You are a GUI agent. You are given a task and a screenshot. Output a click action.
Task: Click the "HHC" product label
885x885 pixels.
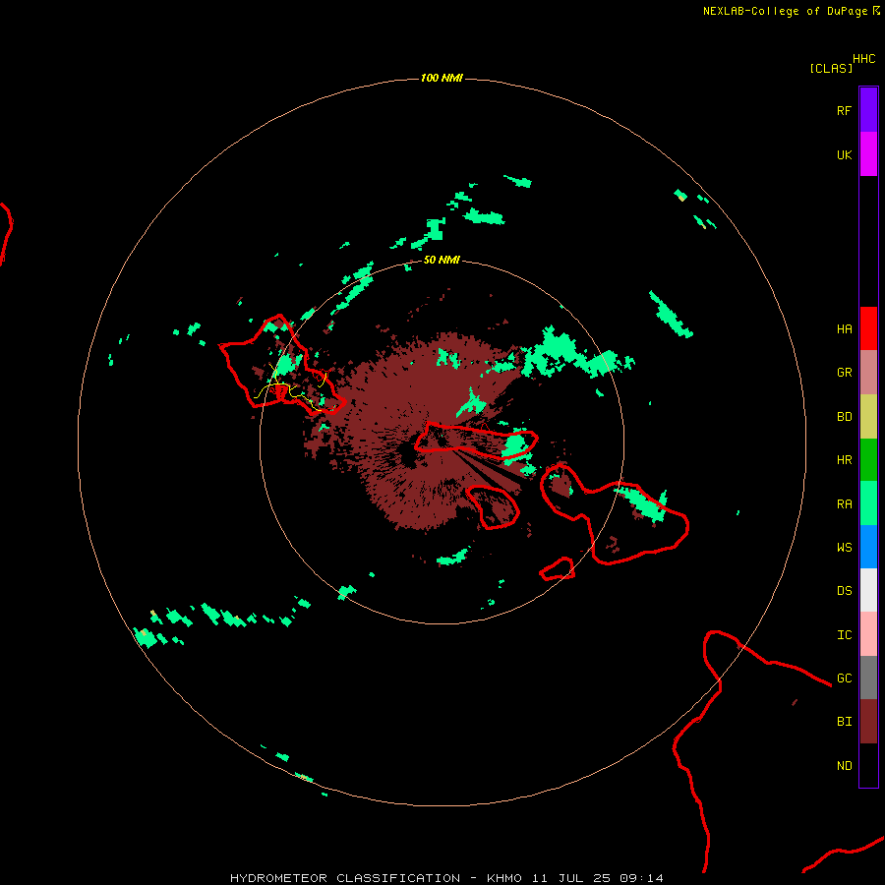pyautogui.click(x=864, y=59)
